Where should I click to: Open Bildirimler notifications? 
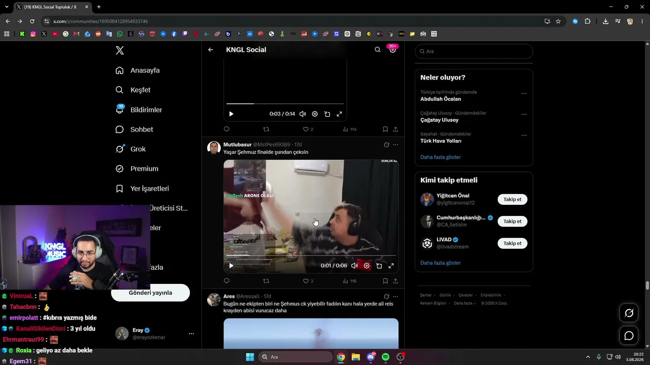click(139, 109)
